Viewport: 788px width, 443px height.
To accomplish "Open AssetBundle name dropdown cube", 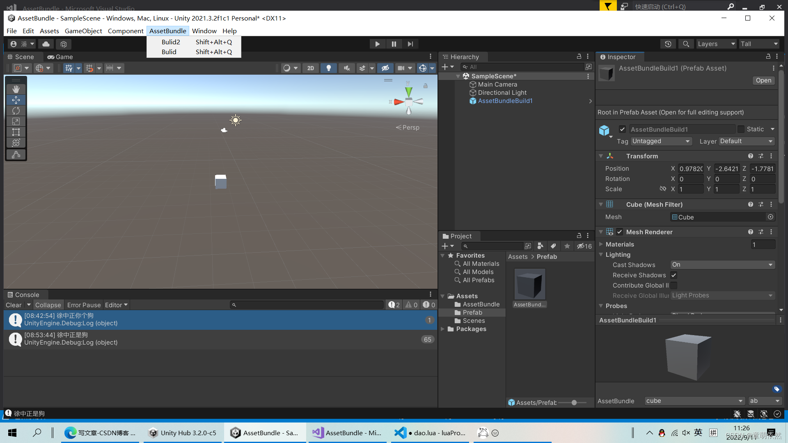I will [694, 401].
